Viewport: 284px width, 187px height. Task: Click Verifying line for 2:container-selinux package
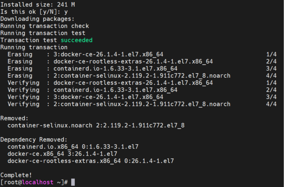click(x=142, y=104)
